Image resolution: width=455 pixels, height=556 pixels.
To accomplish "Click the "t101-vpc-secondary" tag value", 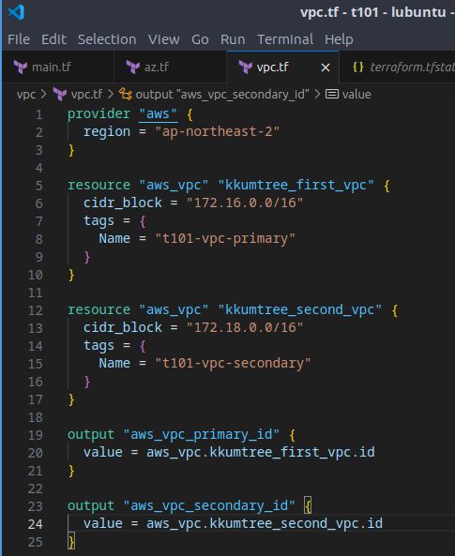I will [233, 364].
